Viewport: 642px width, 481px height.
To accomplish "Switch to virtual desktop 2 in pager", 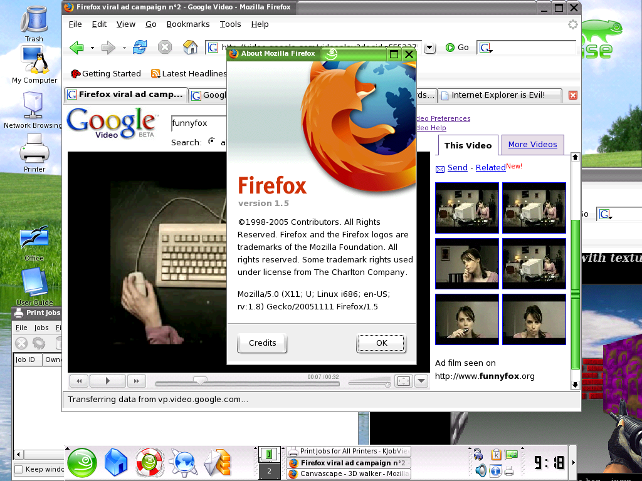I will [x=269, y=471].
